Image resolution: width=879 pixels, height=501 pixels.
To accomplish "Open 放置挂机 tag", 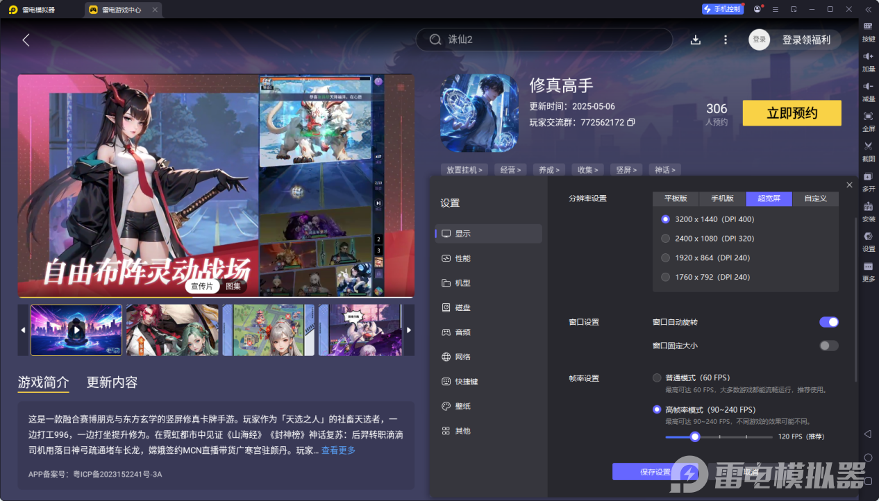I will (x=464, y=169).
